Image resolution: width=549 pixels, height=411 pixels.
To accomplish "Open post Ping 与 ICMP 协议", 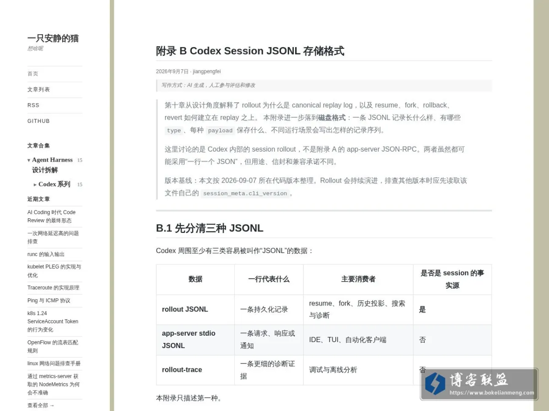I will click(49, 300).
